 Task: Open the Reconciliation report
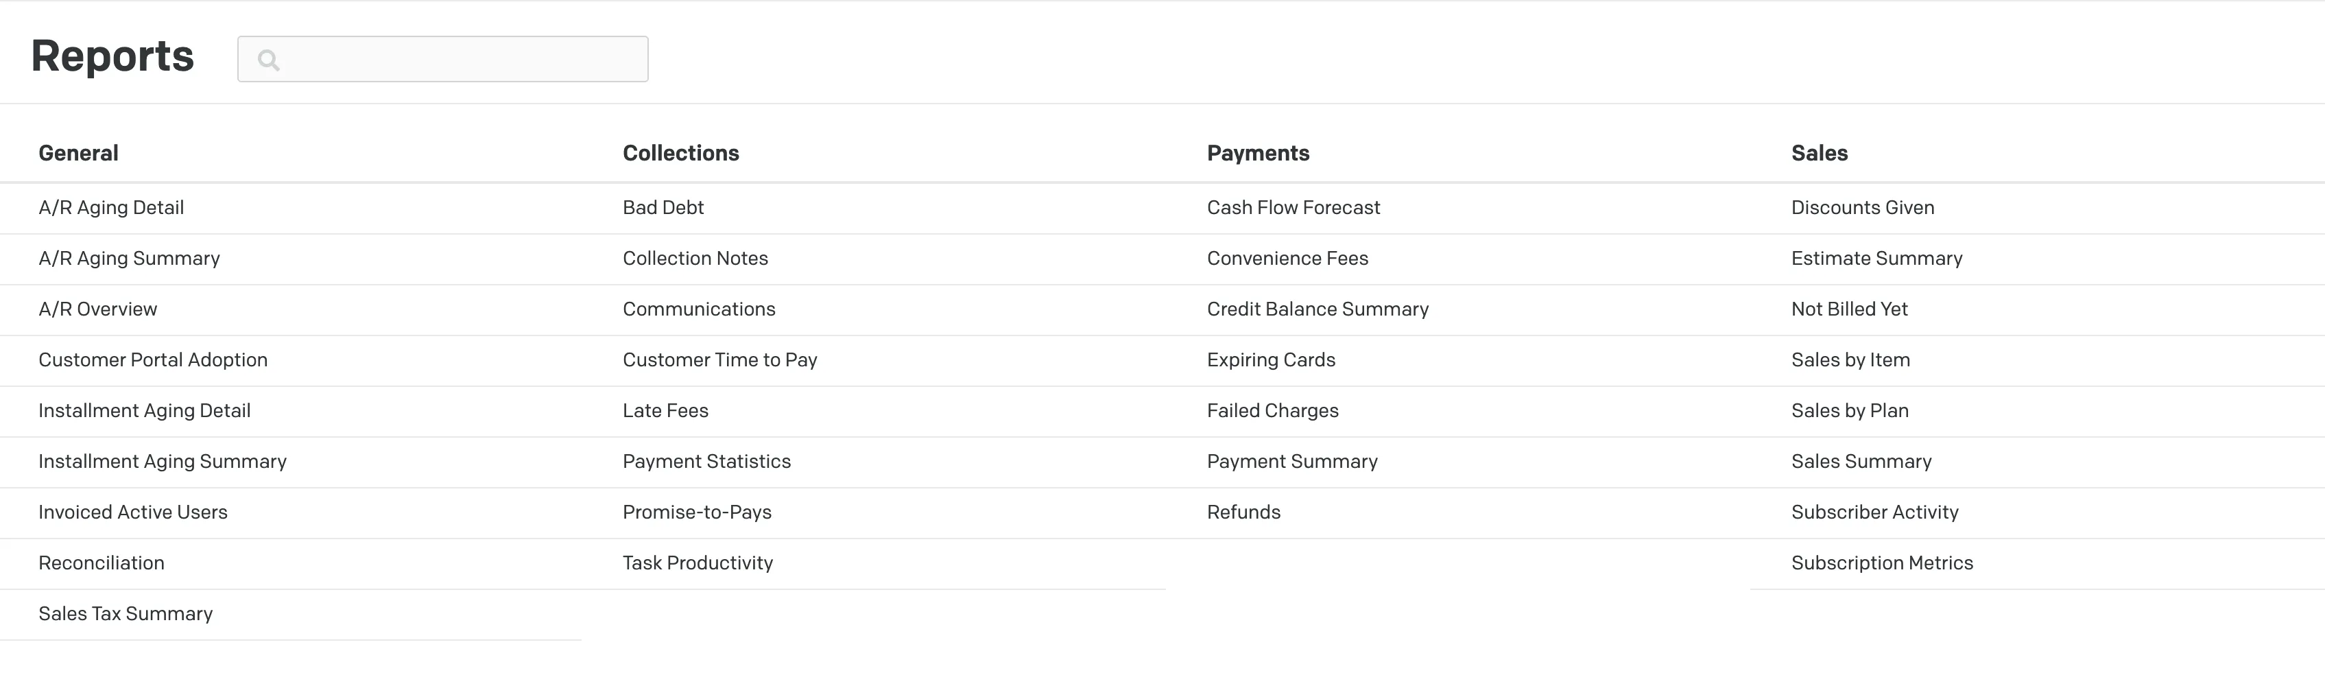click(101, 563)
